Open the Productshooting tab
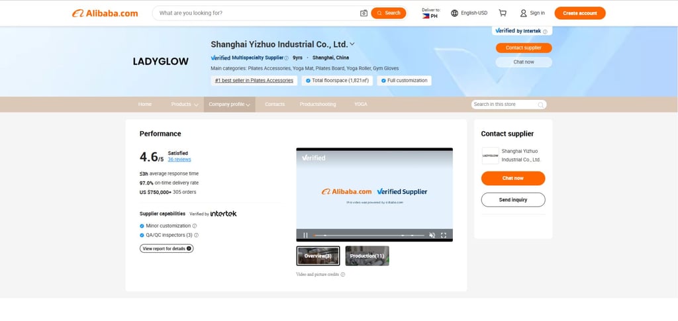This screenshot has height=321, width=678. [x=318, y=105]
